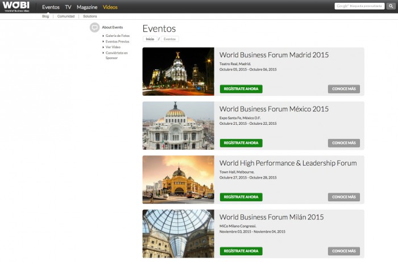Open Eventos Previos sidebar link
The width and height of the screenshot is (398, 262).
coord(117,41)
